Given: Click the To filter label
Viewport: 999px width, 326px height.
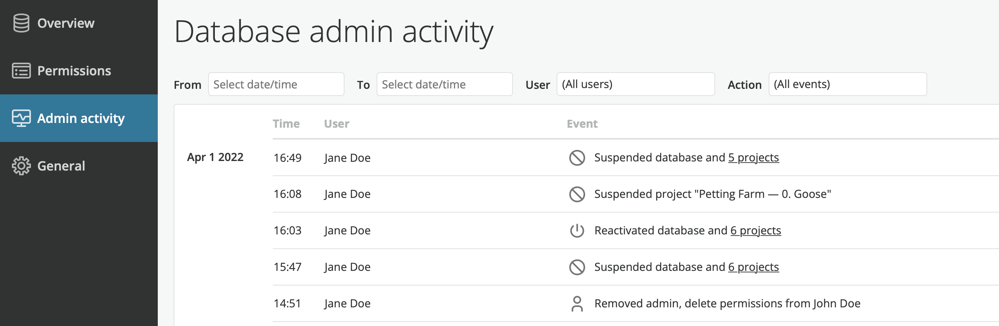Looking at the screenshot, I should (x=363, y=85).
